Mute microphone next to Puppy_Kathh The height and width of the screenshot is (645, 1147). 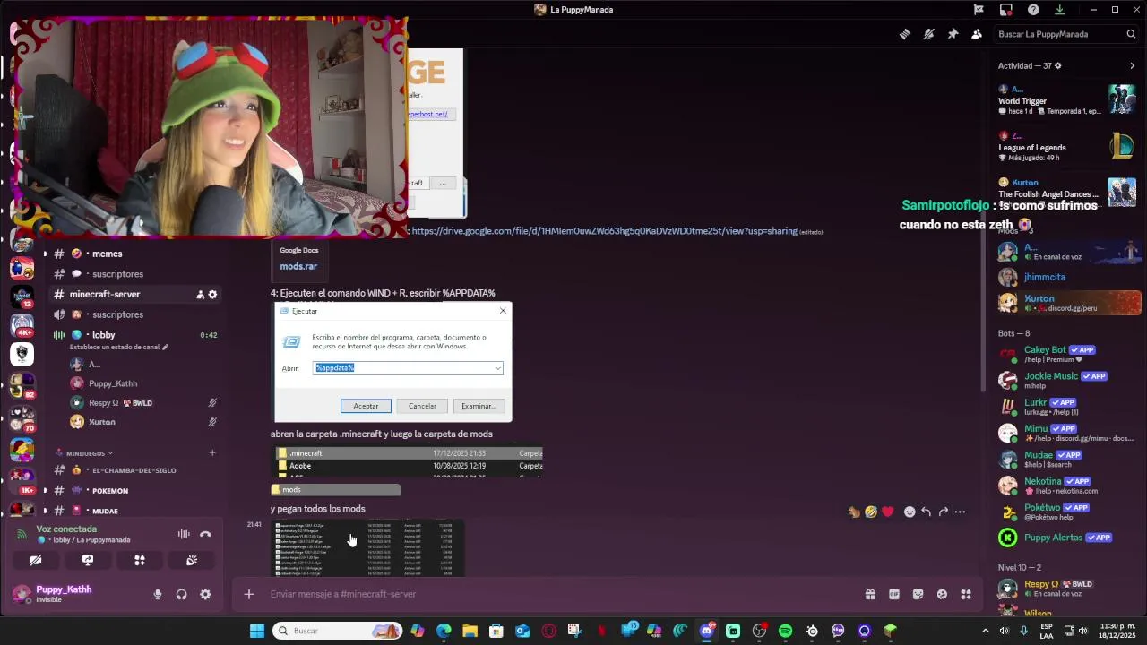158,594
